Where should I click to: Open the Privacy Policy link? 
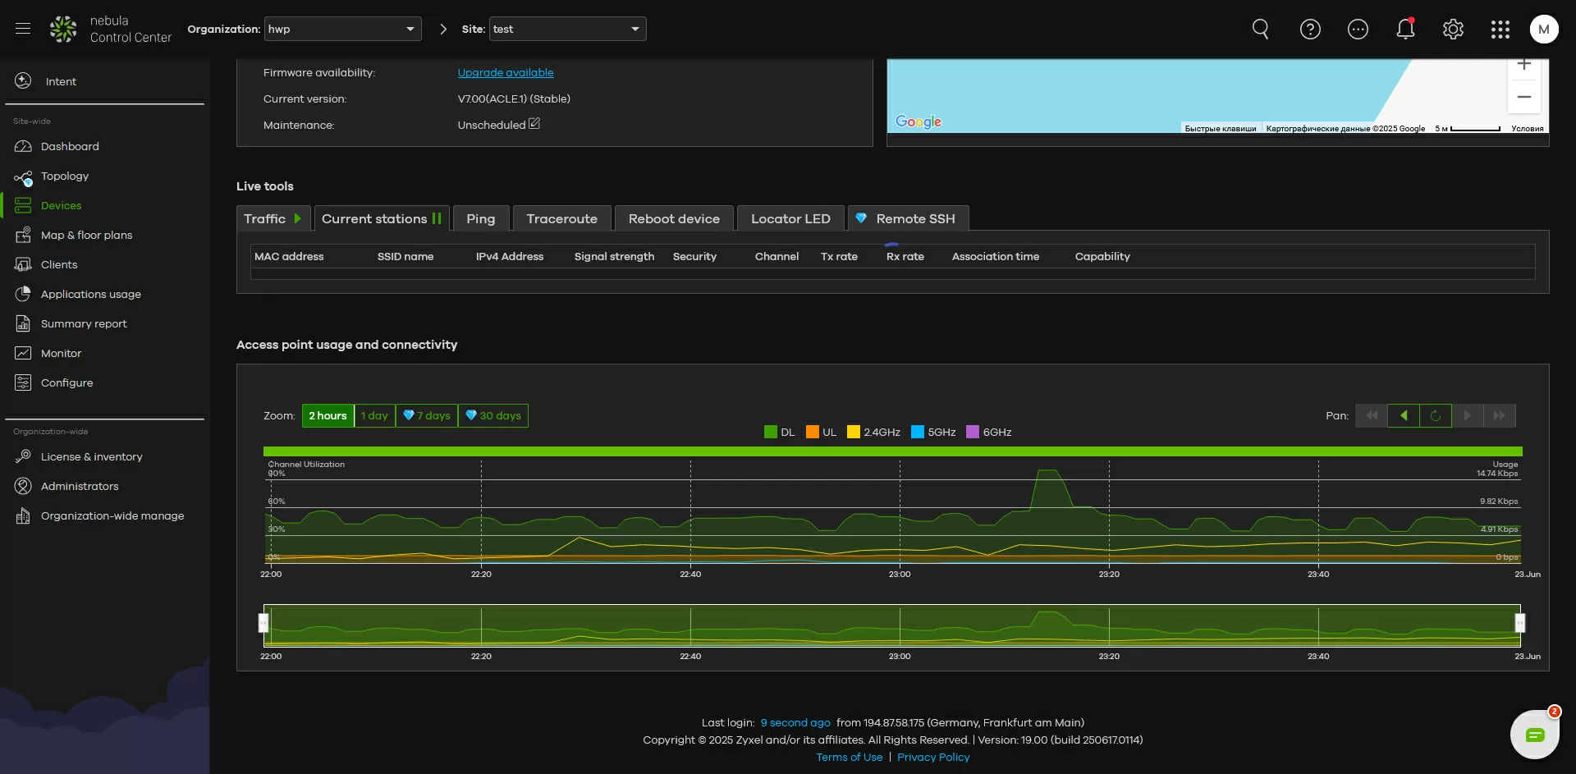coord(933,758)
